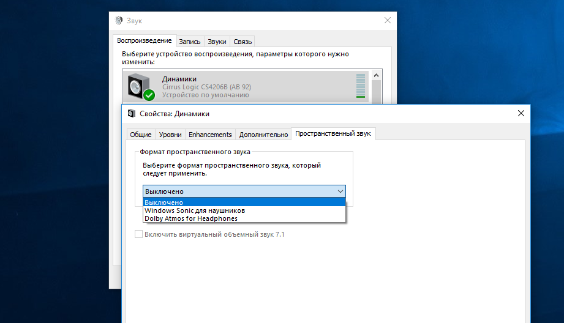
Task: Open the Звуки tab
Action: [217, 42]
